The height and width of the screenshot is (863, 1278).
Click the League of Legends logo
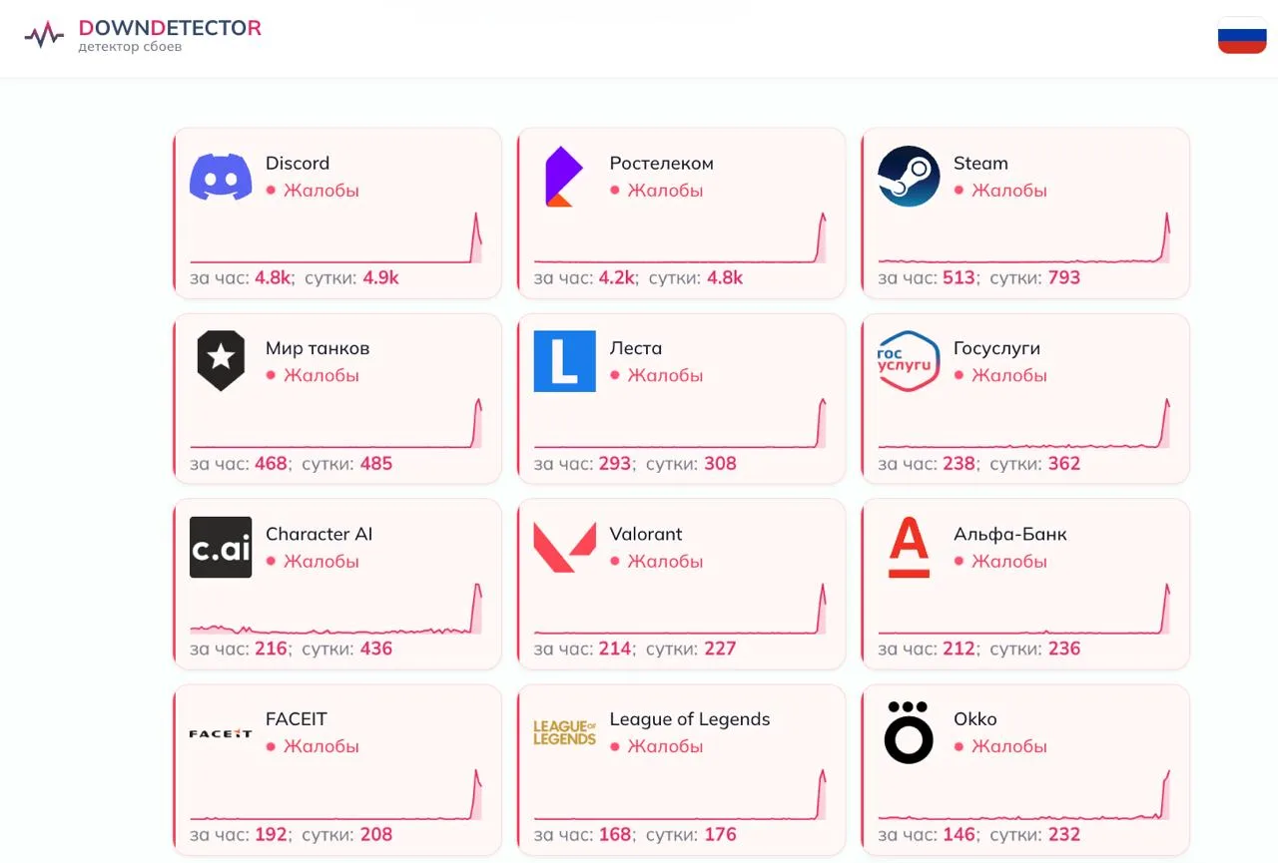(564, 733)
